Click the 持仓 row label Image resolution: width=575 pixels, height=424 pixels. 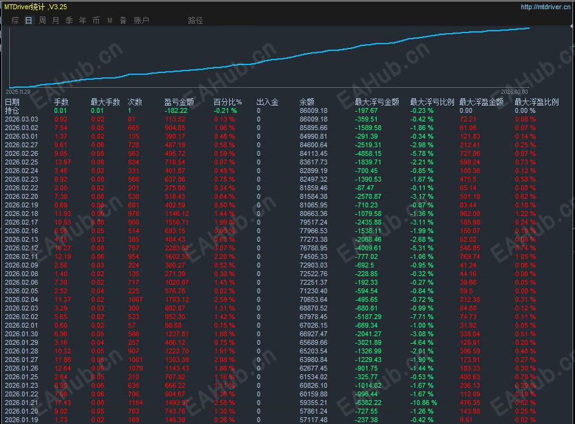click(12, 110)
